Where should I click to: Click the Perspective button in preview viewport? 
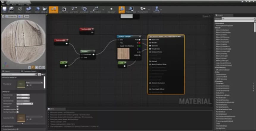pos(11,16)
